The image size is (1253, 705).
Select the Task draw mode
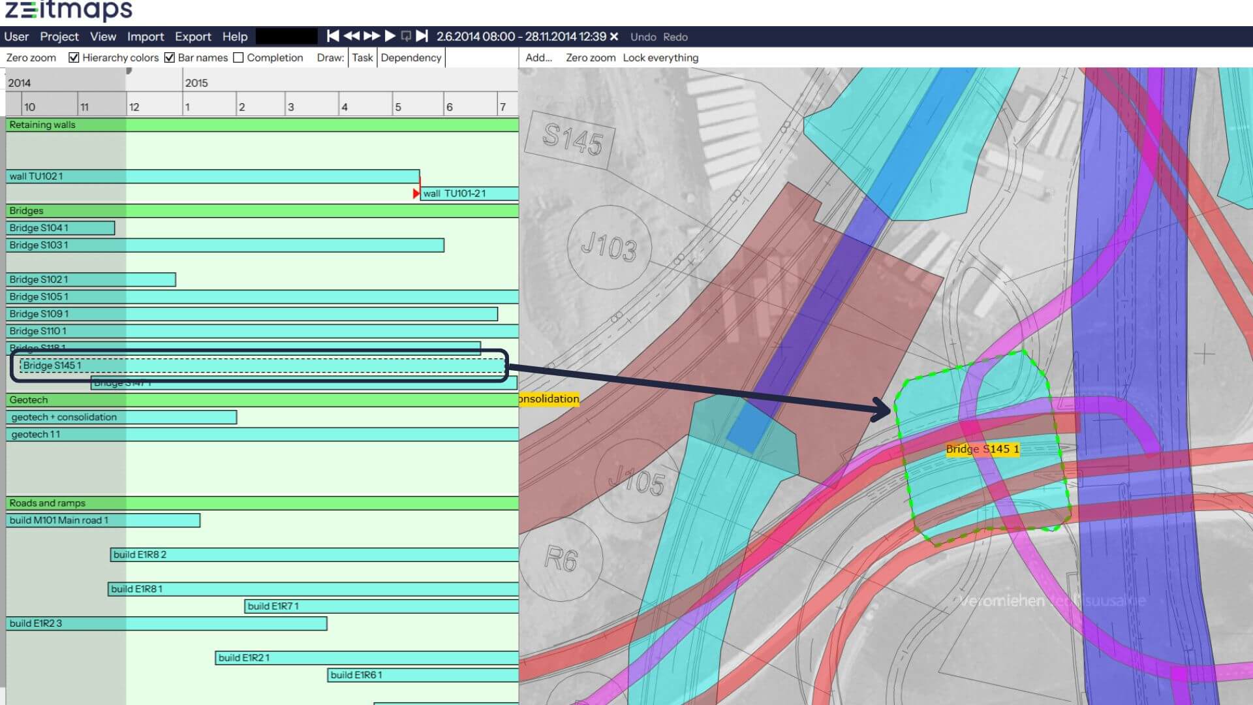(362, 57)
